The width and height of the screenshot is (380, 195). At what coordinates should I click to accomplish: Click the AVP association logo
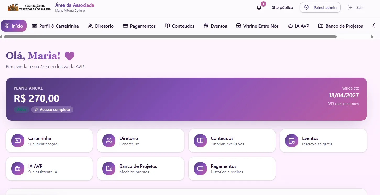pos(29,7)
